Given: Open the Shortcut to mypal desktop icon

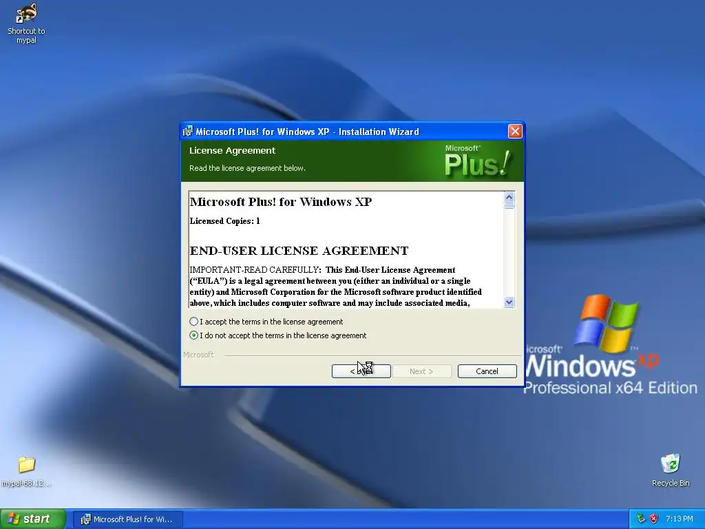Looking at the screenshot, I should click(26, 23).
